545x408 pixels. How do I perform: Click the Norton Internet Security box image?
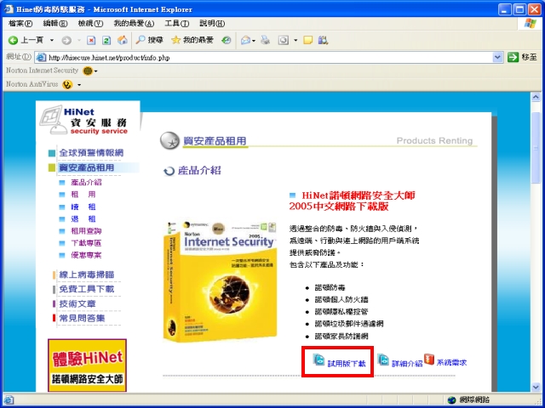[x=221, y=280]
